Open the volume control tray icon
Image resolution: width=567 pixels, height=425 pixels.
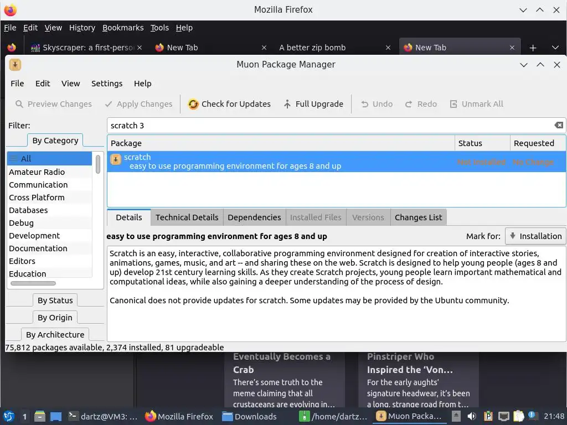pyautogui.click(x=472, y=416)
